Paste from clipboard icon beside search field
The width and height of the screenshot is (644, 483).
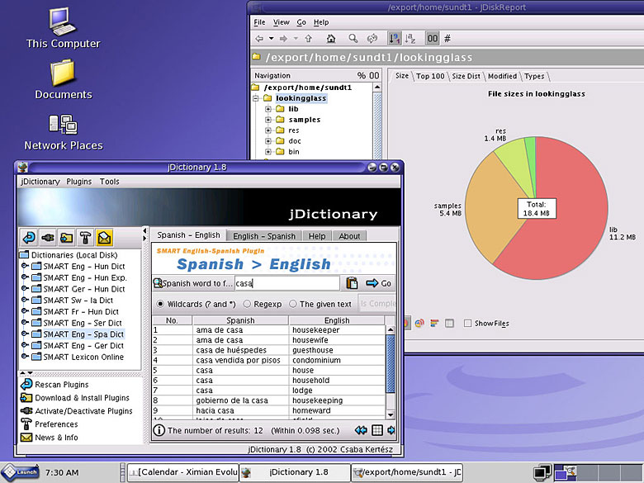tap(352, 283)
